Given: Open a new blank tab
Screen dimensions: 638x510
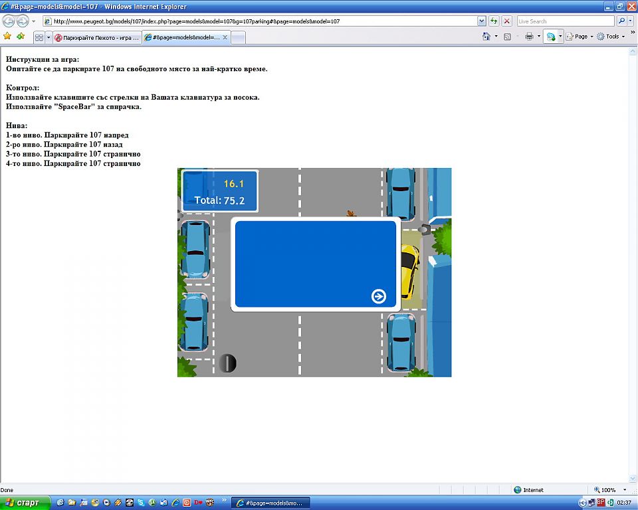Looking at the screenshot, I should click(238, 37).
